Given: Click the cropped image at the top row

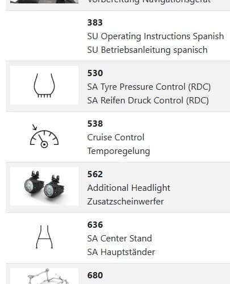Looking at the screenshot, I should 44,2.
